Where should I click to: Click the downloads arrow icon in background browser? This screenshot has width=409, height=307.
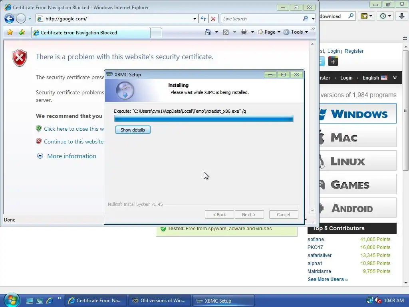402,16
